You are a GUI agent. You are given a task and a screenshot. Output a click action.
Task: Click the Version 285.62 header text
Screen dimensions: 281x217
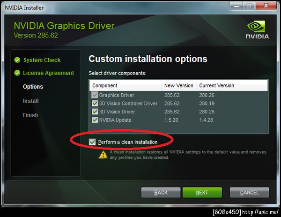(x=36, y=35)
